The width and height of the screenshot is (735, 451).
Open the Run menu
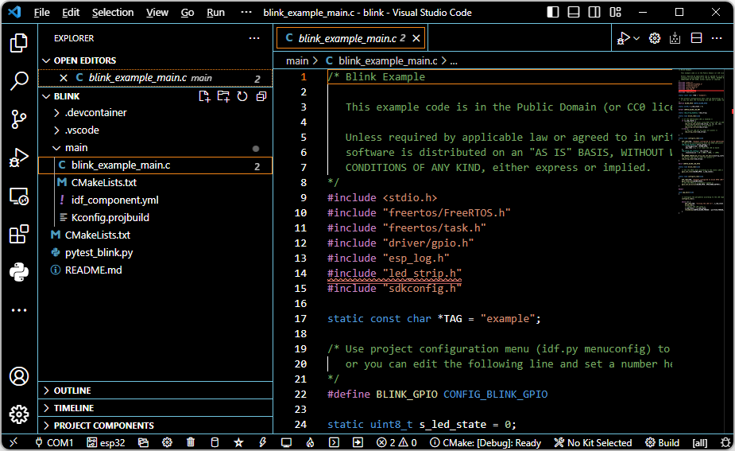pos(215,13)
